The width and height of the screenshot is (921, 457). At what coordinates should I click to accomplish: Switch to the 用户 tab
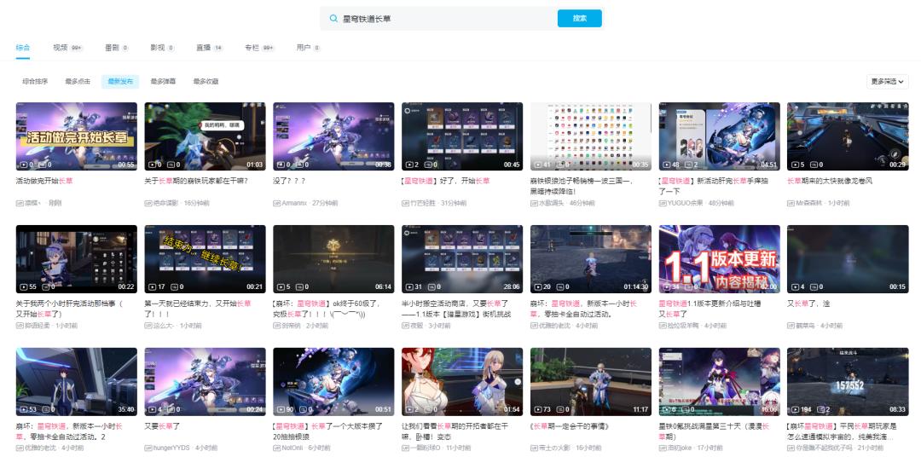click(x=308, y=48)
